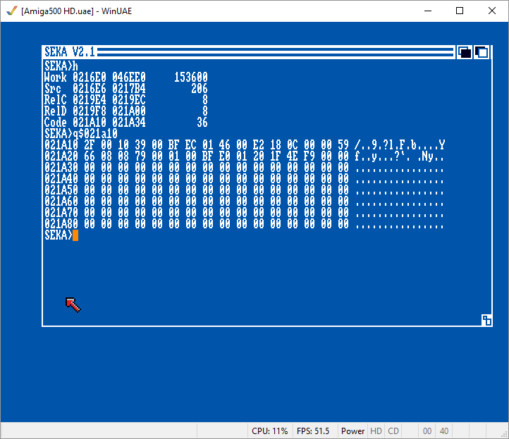Click the status bar resize grip
Viewport: 509px width, 439px height.
tap(505, 435)
